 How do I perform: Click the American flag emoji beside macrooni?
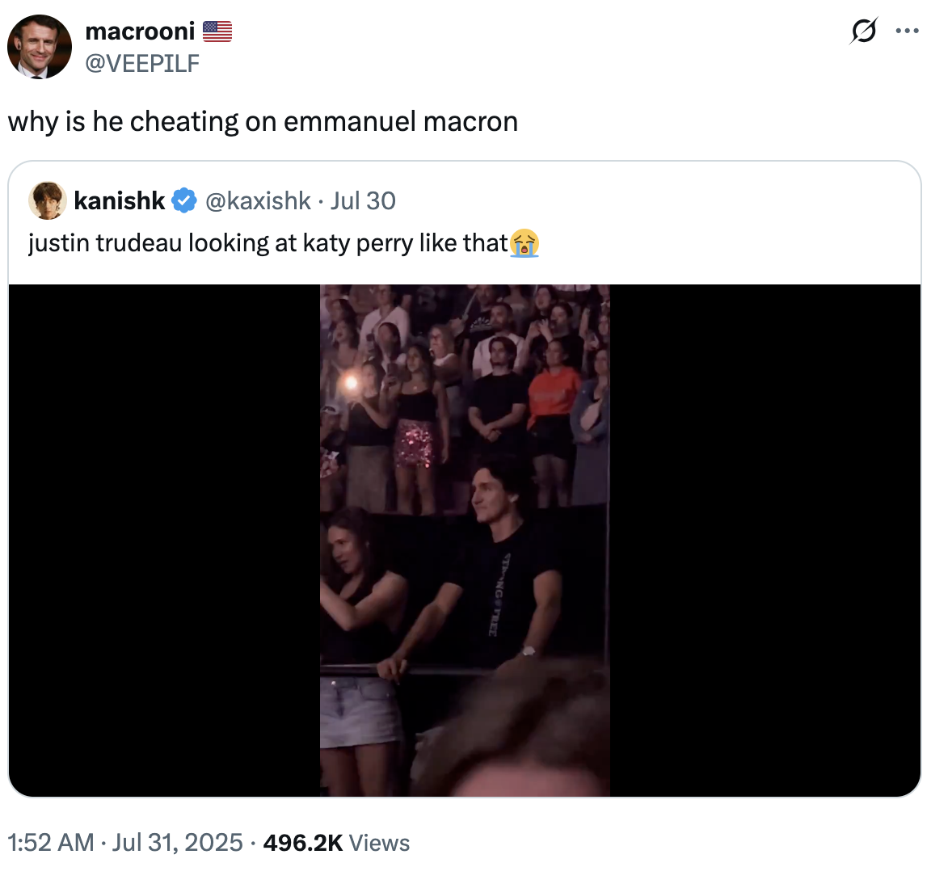(x=217, y=31)
